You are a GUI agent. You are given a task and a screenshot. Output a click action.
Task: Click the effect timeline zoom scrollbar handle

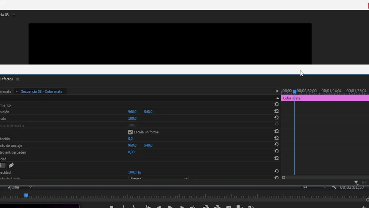[x=284, y=178]
